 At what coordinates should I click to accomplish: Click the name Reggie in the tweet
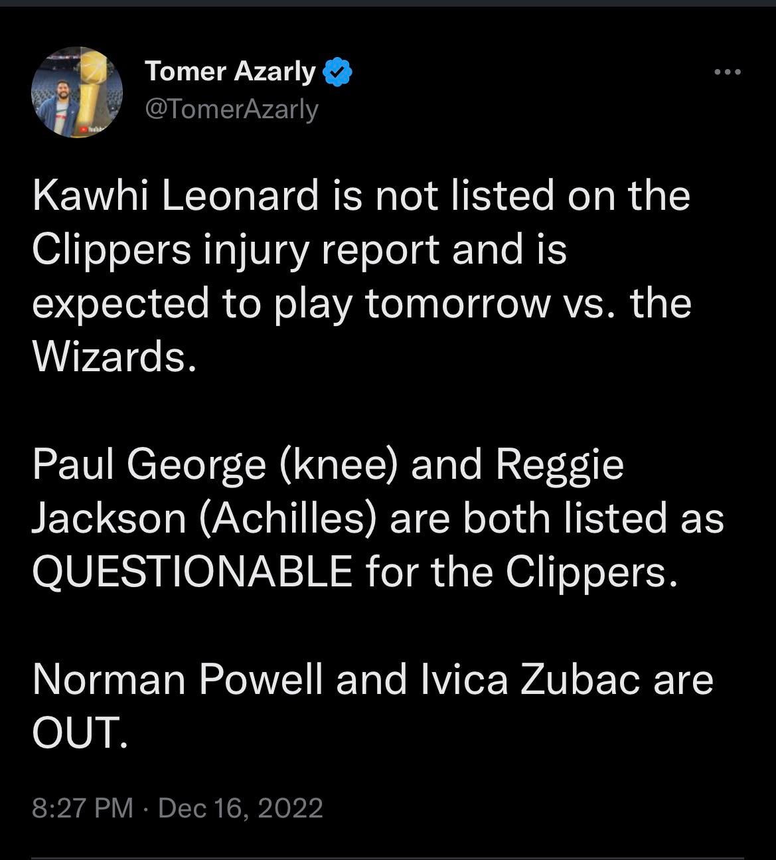click(559, 465)
